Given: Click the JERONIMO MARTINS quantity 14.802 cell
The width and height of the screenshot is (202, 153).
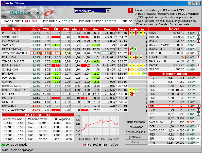Looking at the screenshot, I should click(x=108, y=54).
